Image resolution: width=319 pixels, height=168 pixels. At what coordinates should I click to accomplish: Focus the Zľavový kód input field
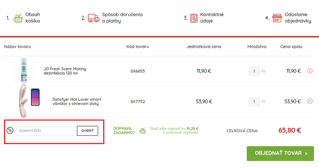tap(46, 131)
